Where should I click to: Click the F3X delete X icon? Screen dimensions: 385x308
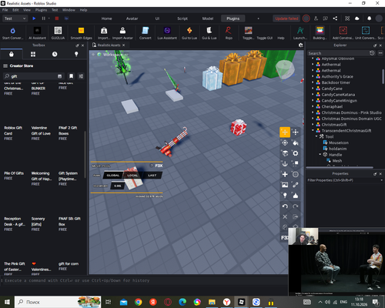(285, 216)
